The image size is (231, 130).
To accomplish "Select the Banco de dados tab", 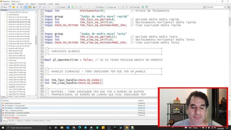I will 20,97.
